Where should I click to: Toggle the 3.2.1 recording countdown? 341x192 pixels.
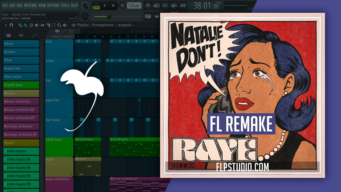point(165,5)
